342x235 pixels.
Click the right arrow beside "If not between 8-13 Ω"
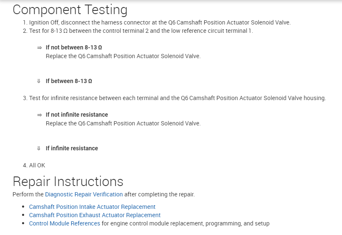tap(39, 48)
